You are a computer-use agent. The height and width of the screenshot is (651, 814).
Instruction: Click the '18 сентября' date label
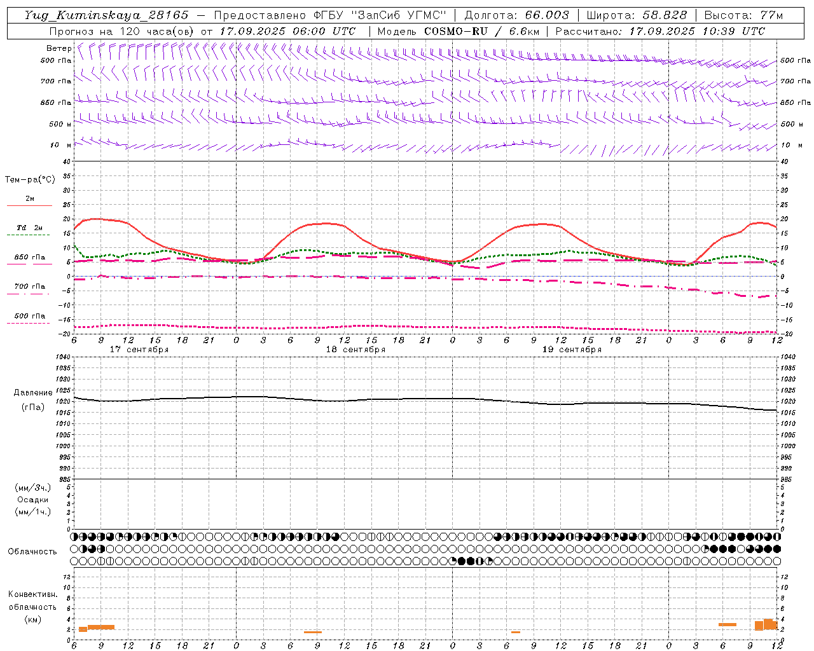(355, 350)
